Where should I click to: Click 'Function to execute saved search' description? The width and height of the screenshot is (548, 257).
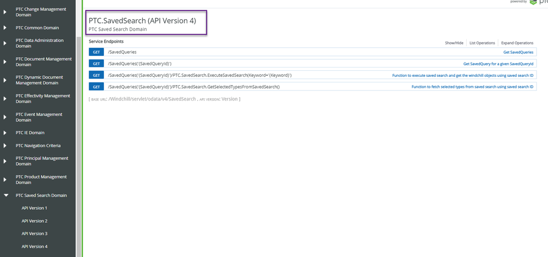pos(463,75)
